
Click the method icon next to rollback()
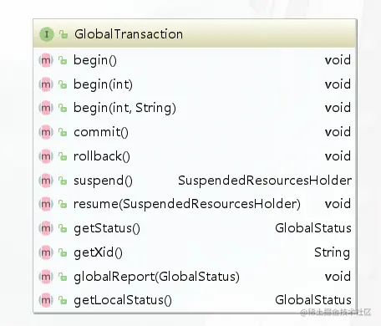coord(46,156)
